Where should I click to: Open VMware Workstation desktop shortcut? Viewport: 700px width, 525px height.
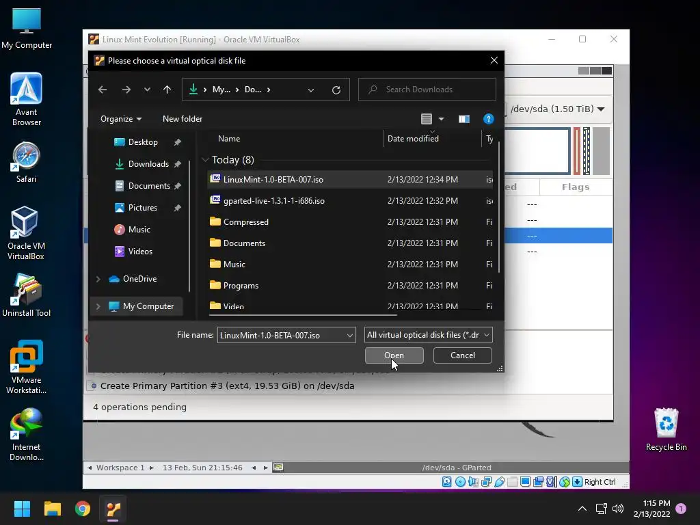(x=27, y=367)
